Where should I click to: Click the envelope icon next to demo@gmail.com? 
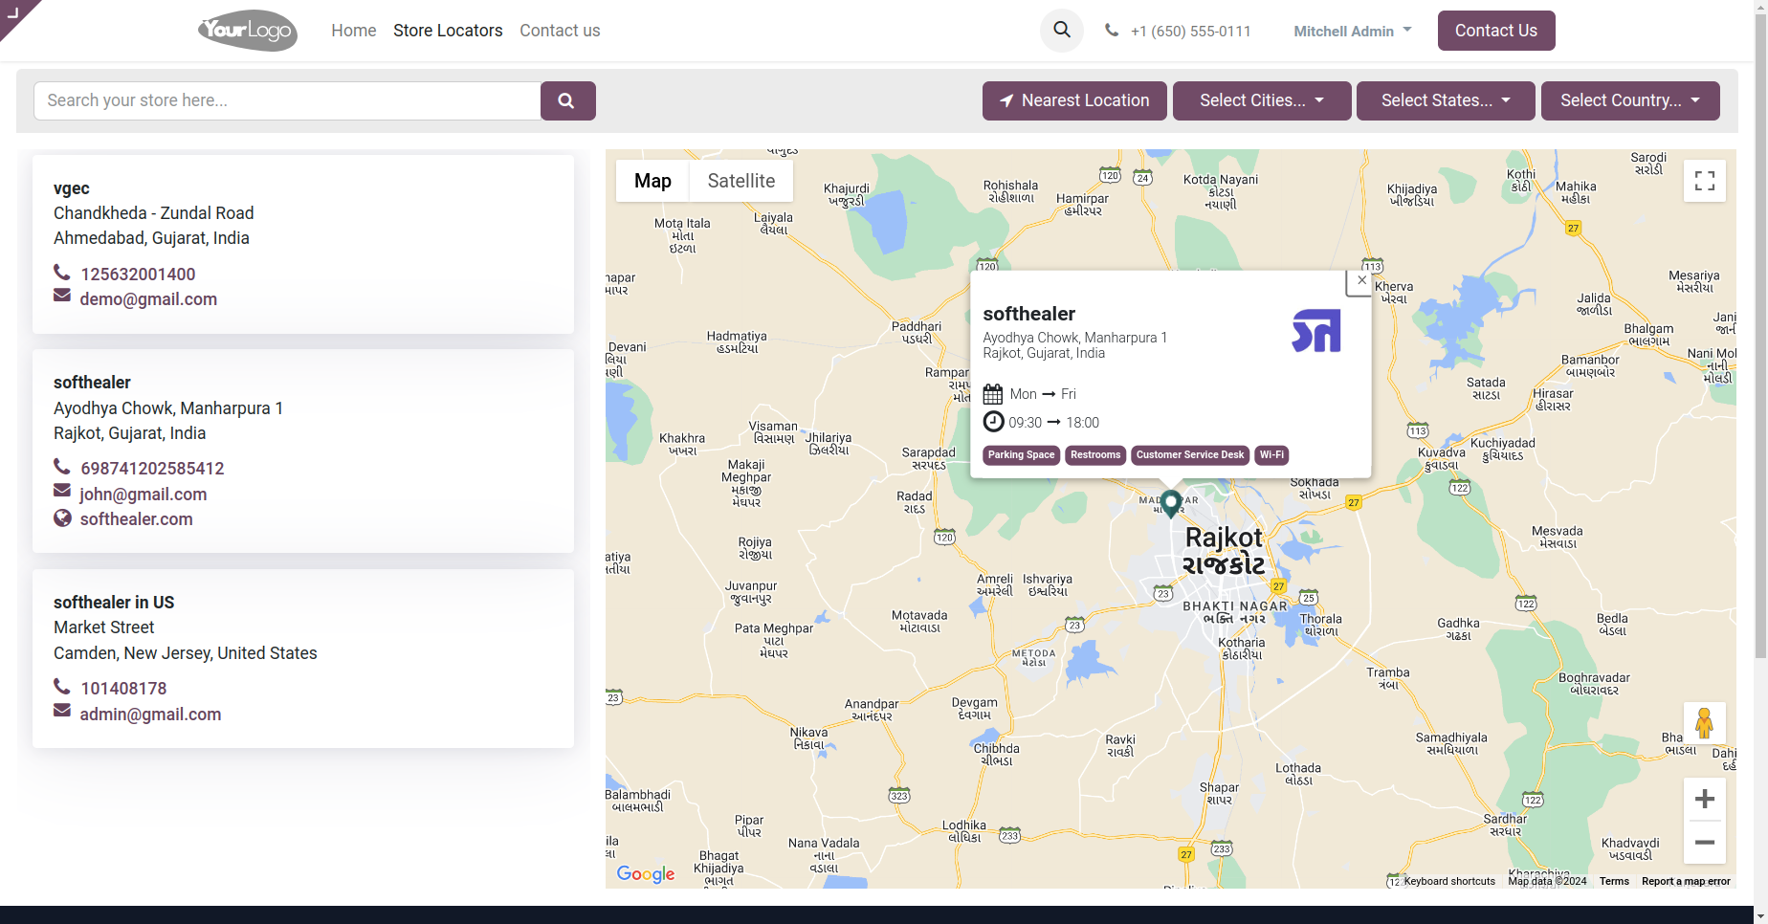coord(62,296)
